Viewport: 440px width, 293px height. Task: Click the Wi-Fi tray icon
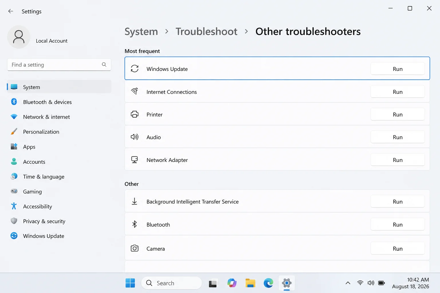360,283
